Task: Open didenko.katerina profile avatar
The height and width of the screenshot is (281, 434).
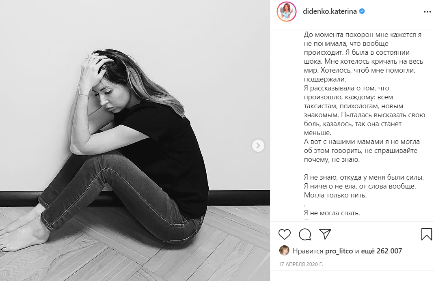Action: click(x=287, y=12)
